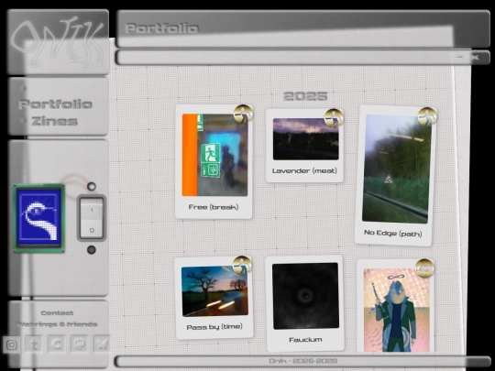Viewport: 495px width, 371px height.
Task: Click the gold pin on Pass by (time) card
Action: (242, 266)
